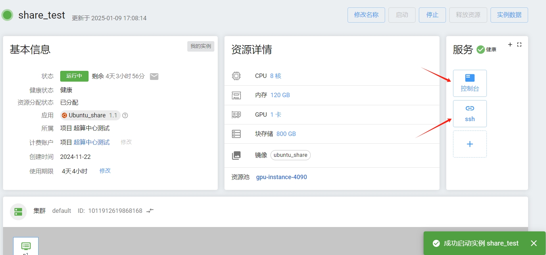546x255 pixels.
Task: Click 修改 next to billing account
Action: [x=126, y=142]
